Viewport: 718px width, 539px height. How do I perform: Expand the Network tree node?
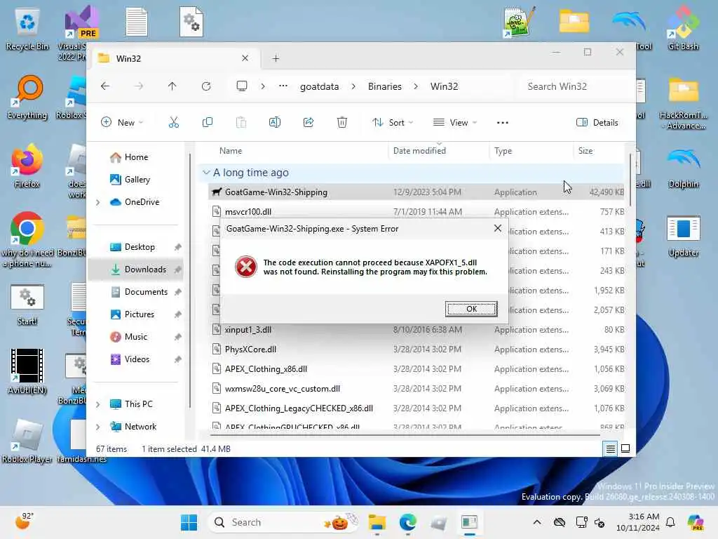(97, 427)
